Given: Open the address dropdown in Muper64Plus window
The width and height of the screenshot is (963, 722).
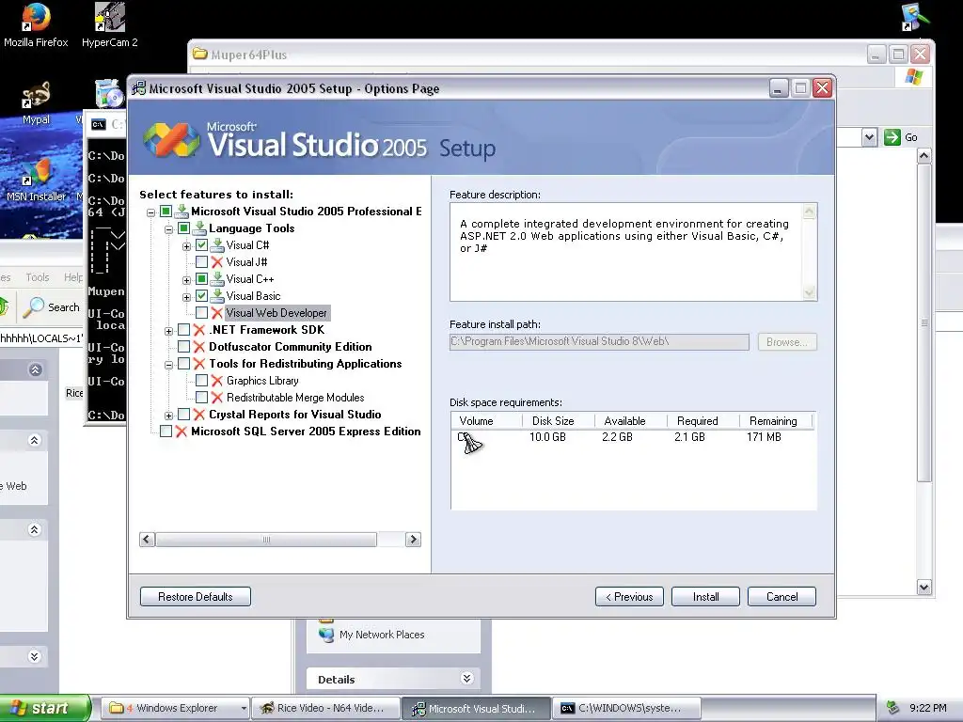Looking at the screenshot, I should coord(869,137).
